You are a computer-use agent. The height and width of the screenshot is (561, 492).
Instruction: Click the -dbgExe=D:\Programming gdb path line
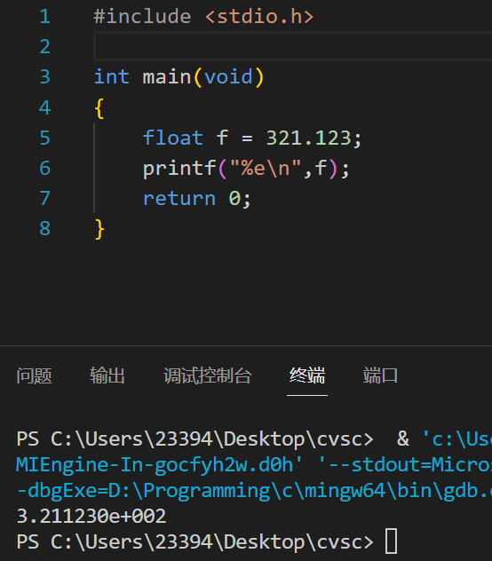(x=254, y=491)
